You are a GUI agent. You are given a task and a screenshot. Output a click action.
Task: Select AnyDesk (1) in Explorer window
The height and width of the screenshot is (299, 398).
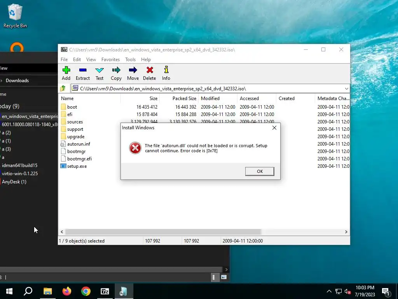click(14, 182)
